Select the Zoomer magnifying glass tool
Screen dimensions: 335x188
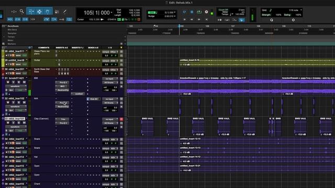(x=22, y=11)
